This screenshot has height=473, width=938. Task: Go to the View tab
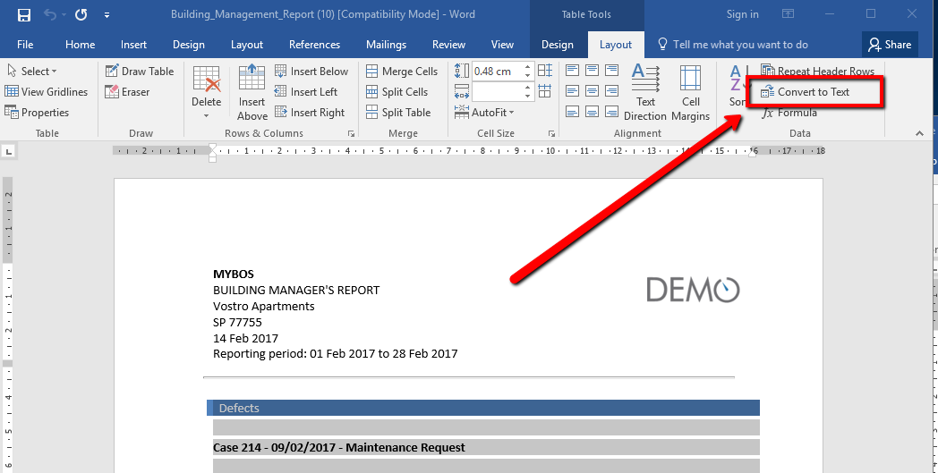(502, 44)
